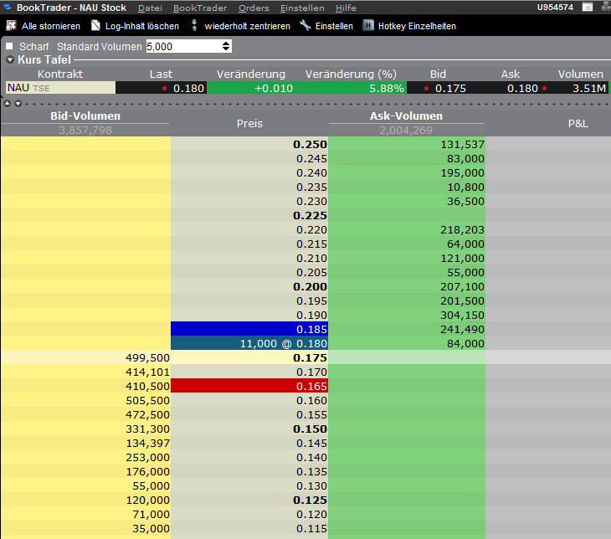Click the Ask-Volumen column header
Screen dimensions: 611x539
pos(406,116)
